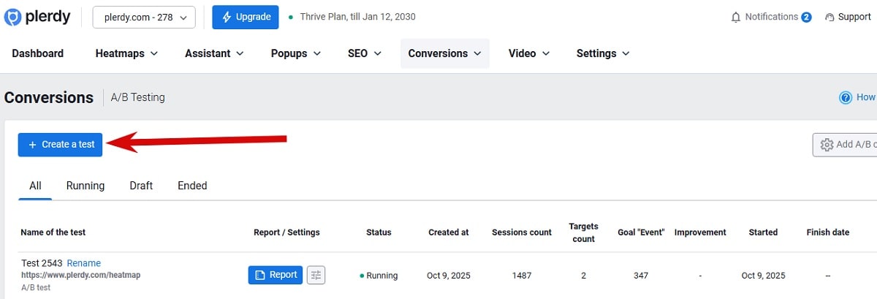The image size is (877, 299).
Task: Open test settings sliders icon
Action: 316,275
